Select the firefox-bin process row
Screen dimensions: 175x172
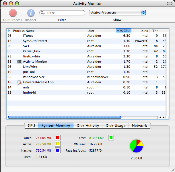click(x=86, y=56)
